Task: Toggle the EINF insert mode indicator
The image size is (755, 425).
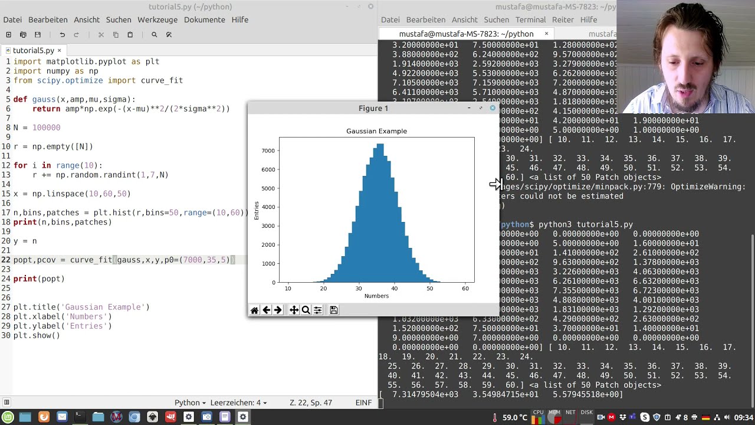Action: [x=364, y=403]
